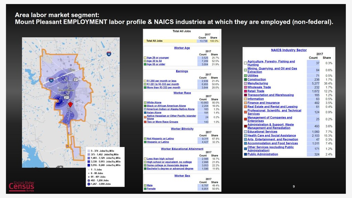Click the 1,267 - 3,090 Jobs legend circle
Screen dimensions: 352x198
pyautogui.click(x=89, y=184)
